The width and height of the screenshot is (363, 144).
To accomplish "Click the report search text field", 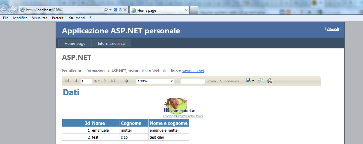I will coord(192,81).
